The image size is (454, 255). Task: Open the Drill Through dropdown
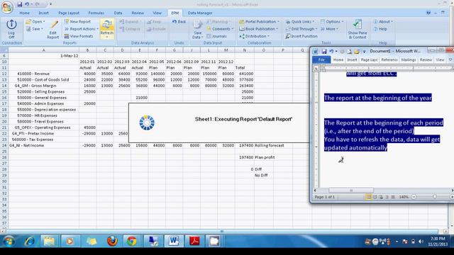point(301,29)
